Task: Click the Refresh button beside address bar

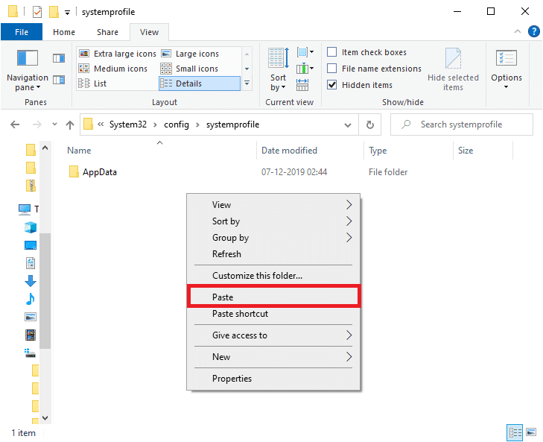Action: click(369, 124)
